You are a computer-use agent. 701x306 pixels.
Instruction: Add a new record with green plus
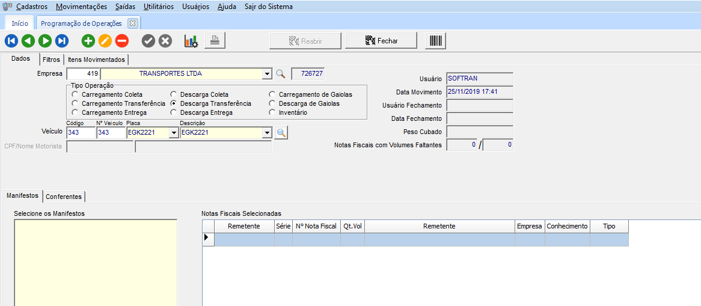point(88,41)
